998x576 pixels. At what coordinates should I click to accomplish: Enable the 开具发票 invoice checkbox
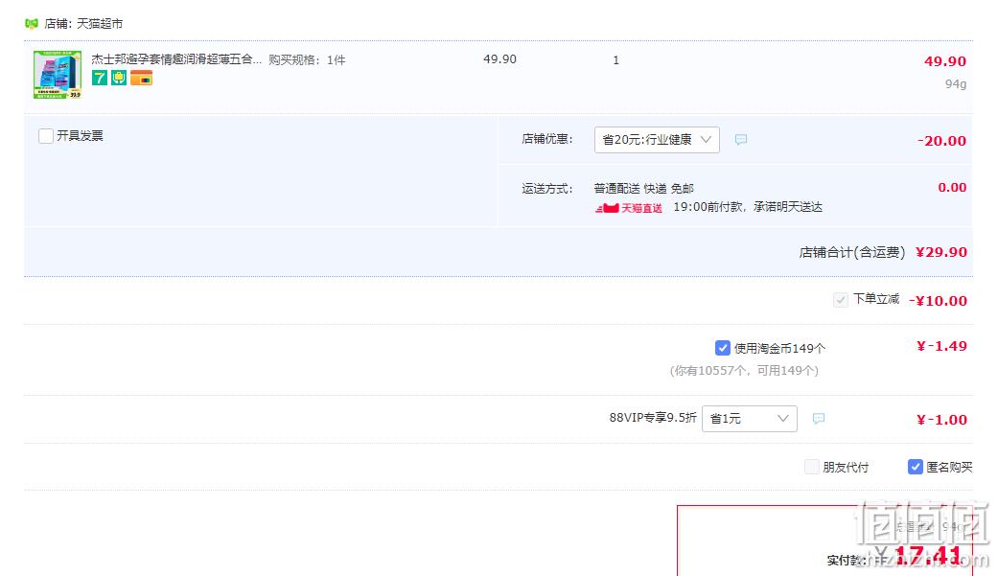(x=46, y=135)
